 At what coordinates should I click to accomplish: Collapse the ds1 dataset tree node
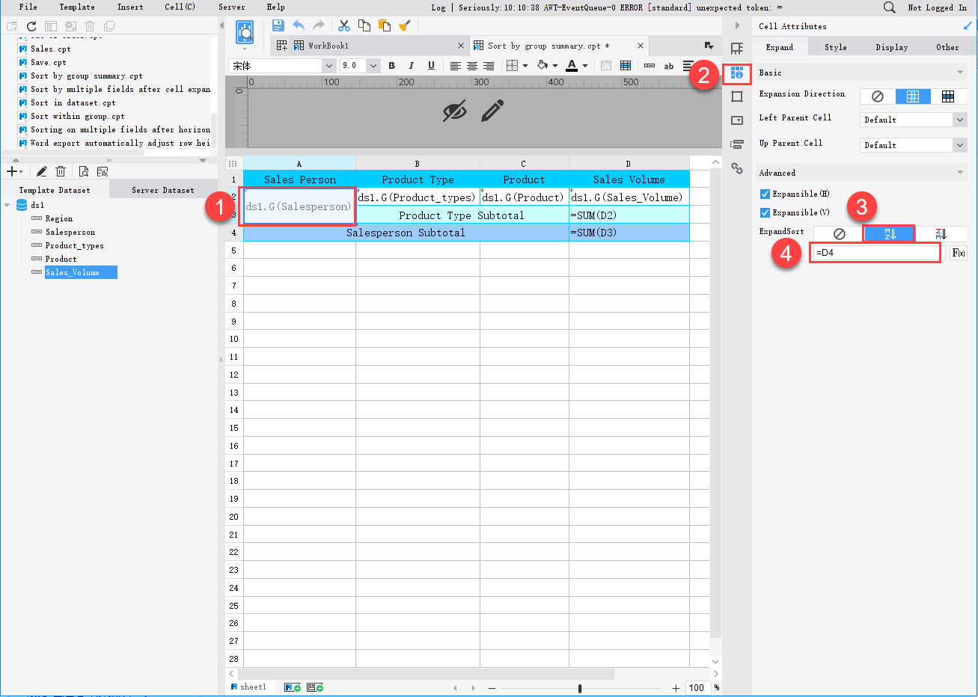coord(7,205)
